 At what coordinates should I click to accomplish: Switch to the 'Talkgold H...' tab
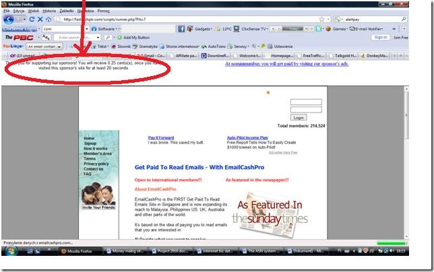[x=342, y=56]
